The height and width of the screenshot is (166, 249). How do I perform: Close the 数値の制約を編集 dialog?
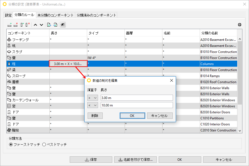(x=172, y=80)
